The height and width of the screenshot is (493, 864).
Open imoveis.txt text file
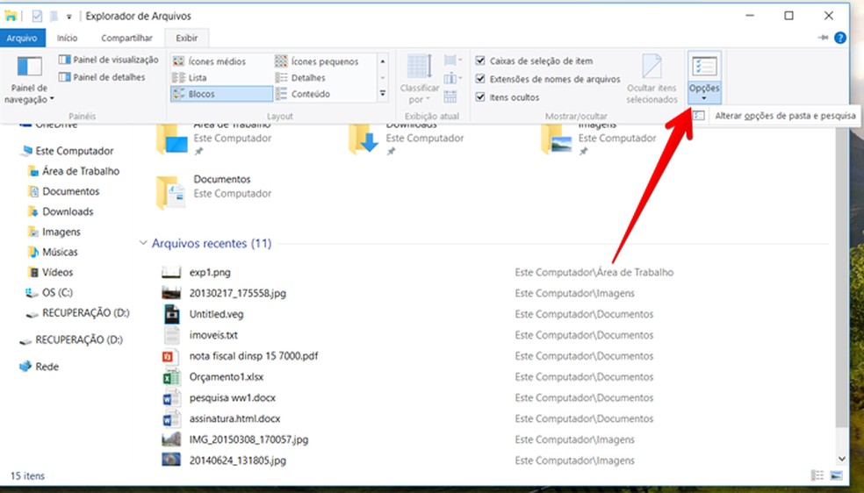pyautogui.click(x=213, y=335)
